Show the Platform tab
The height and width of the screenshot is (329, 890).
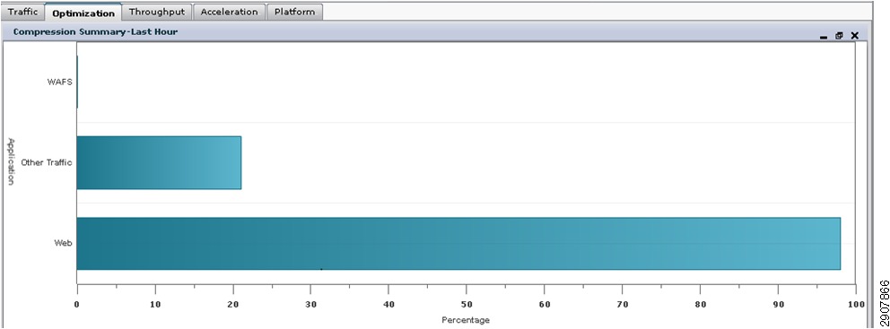[294, 12]
